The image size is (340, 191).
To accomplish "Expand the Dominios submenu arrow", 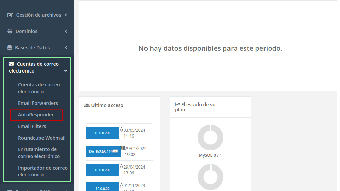I will [x=66, y=31].
